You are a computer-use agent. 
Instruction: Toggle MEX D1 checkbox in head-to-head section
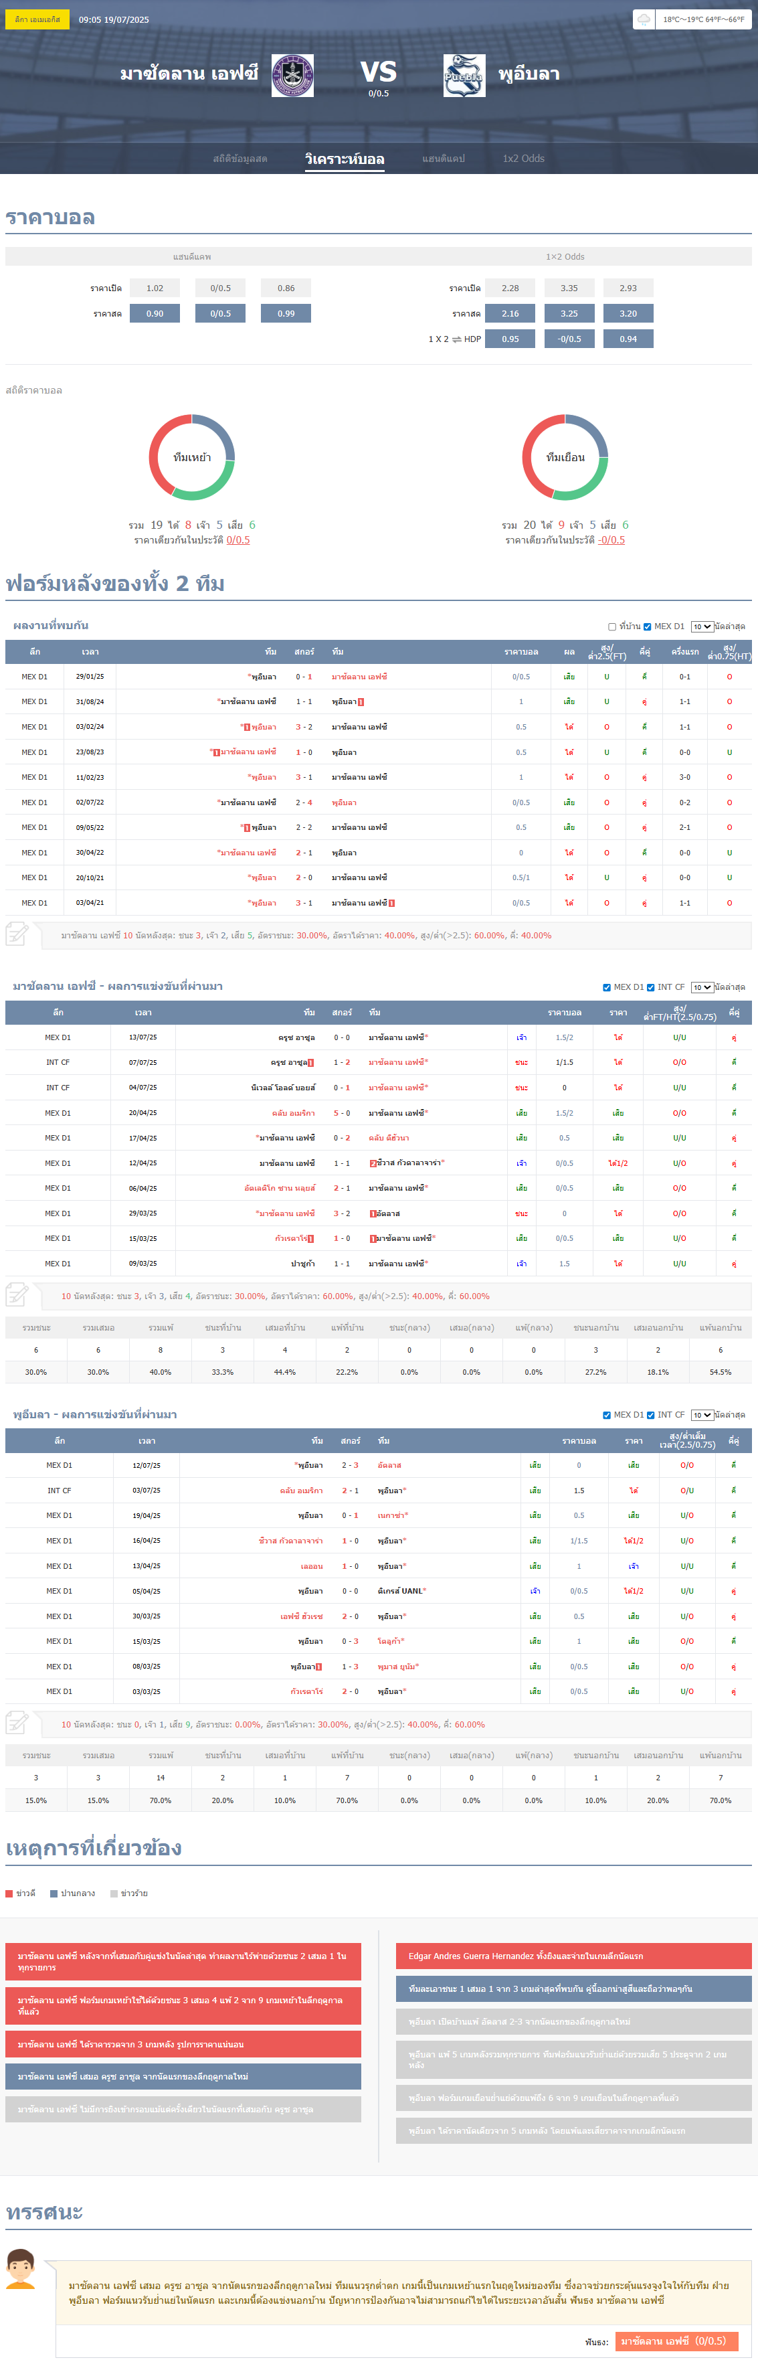click(647, 626)
